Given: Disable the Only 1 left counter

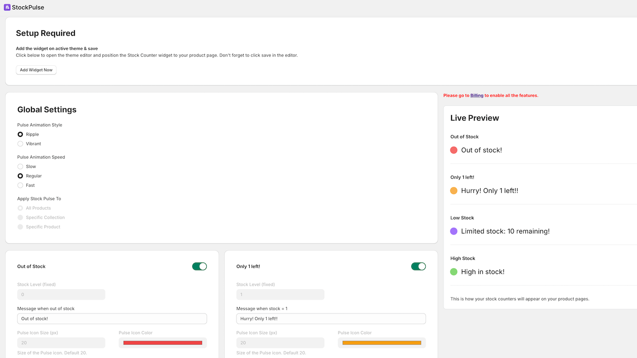Looking at the screenshot, I should (418, 266).
